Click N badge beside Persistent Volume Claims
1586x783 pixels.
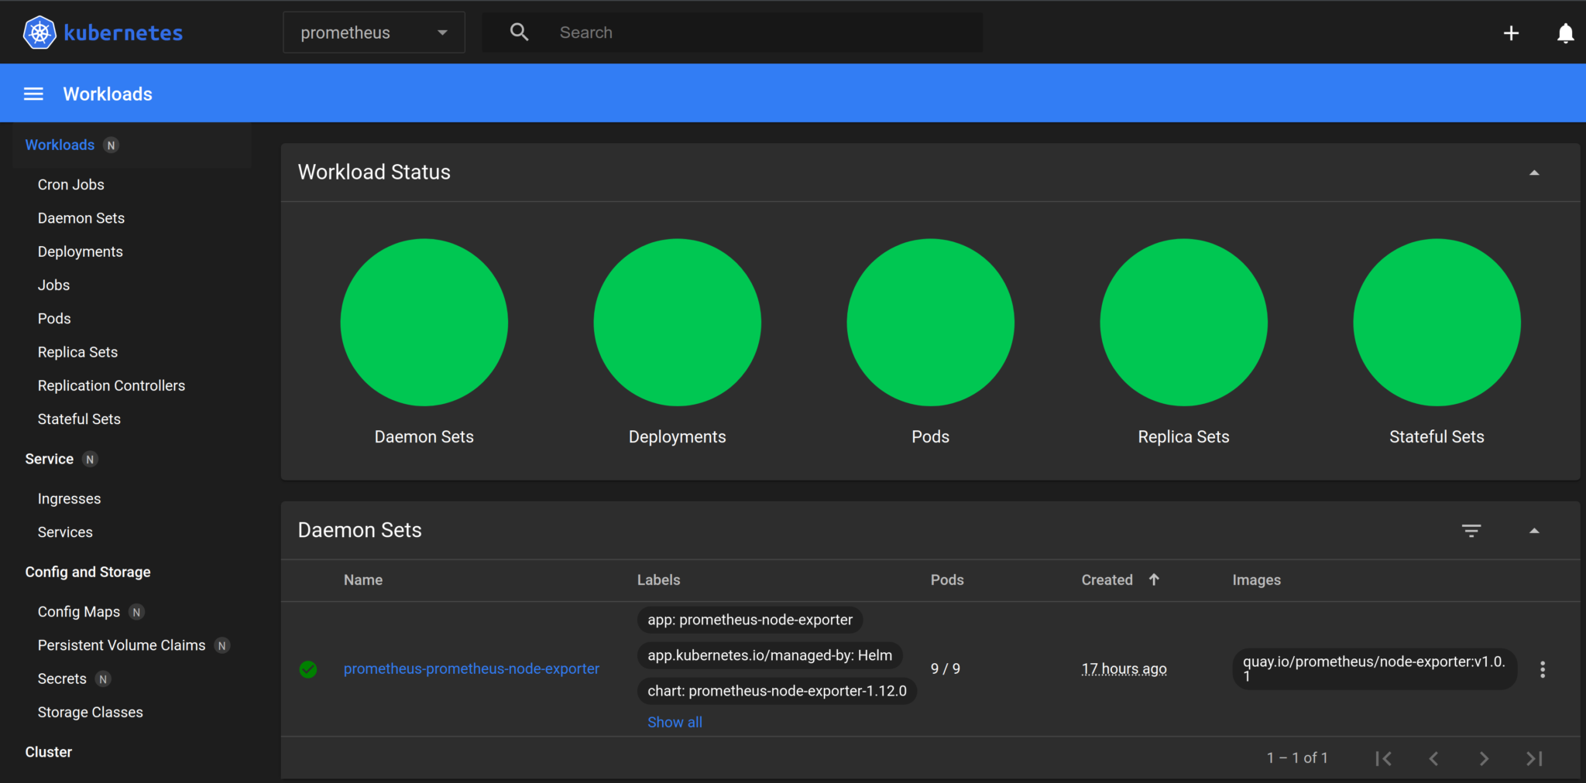click(222, 646)
